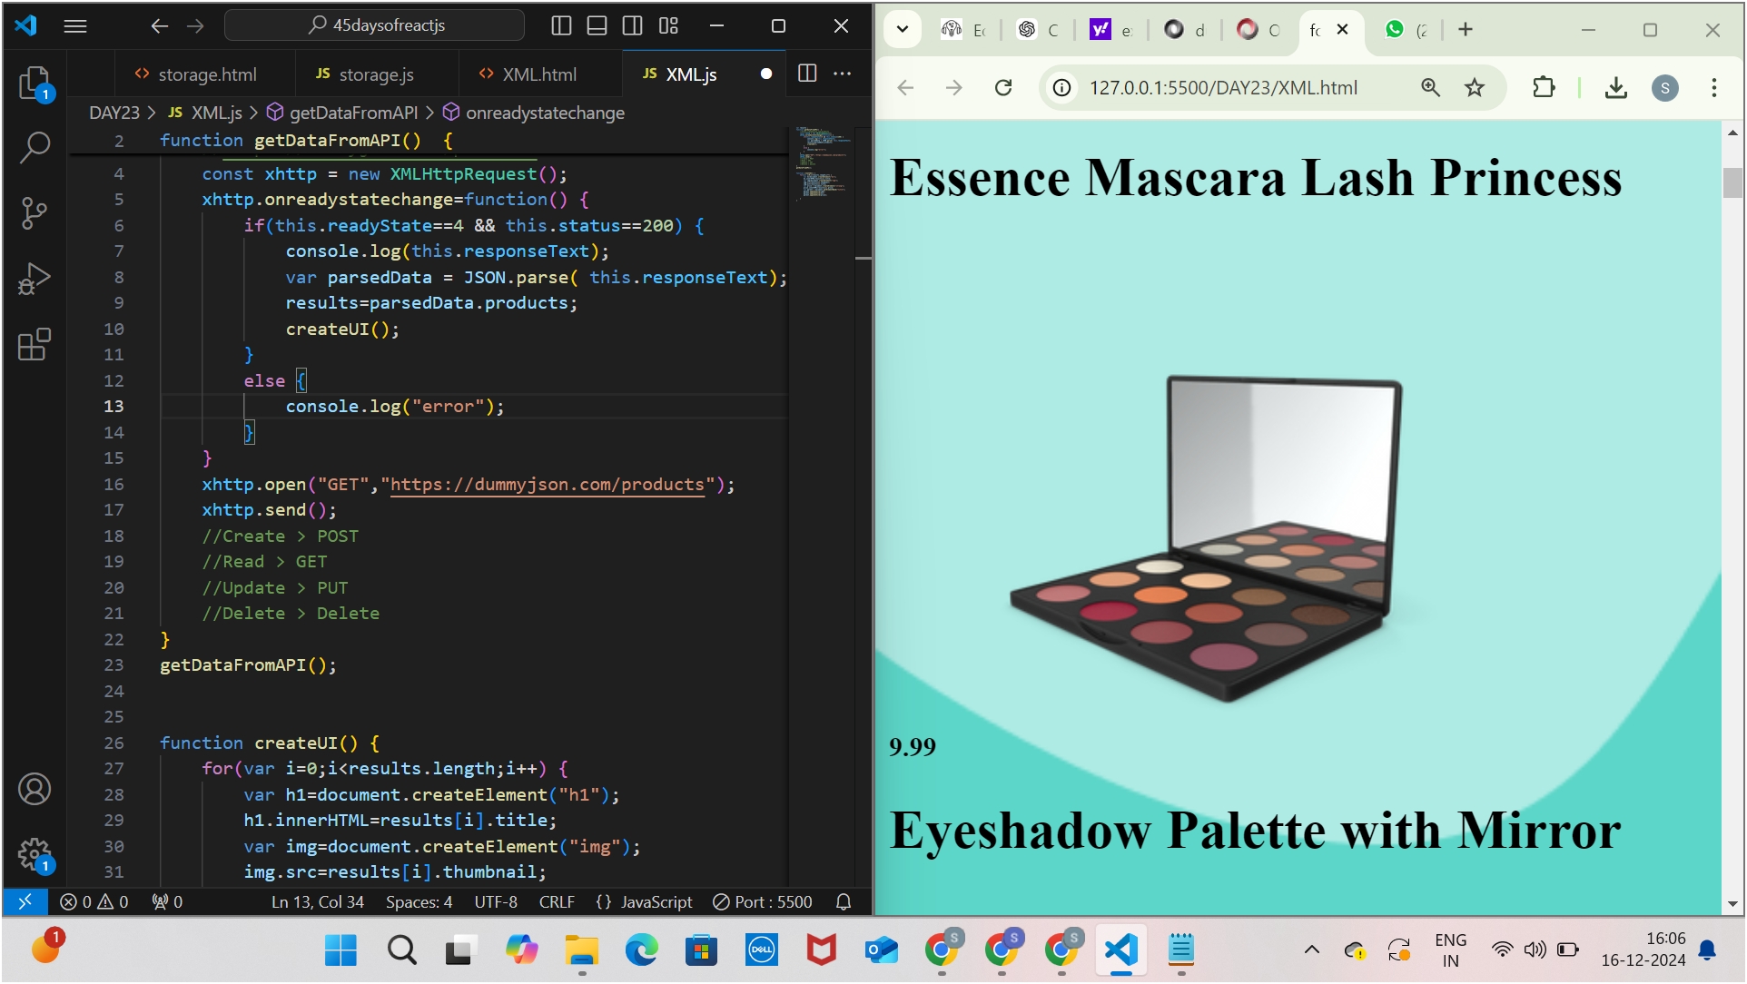Show hidden system tray icons chevron
This screenshot has width=1747, height=984.
pyautogui.click(x=1311, y=950)
